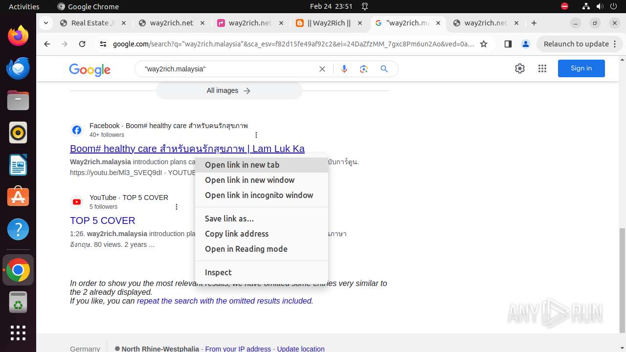Open the volume icon in system tray

click(600, 6)
